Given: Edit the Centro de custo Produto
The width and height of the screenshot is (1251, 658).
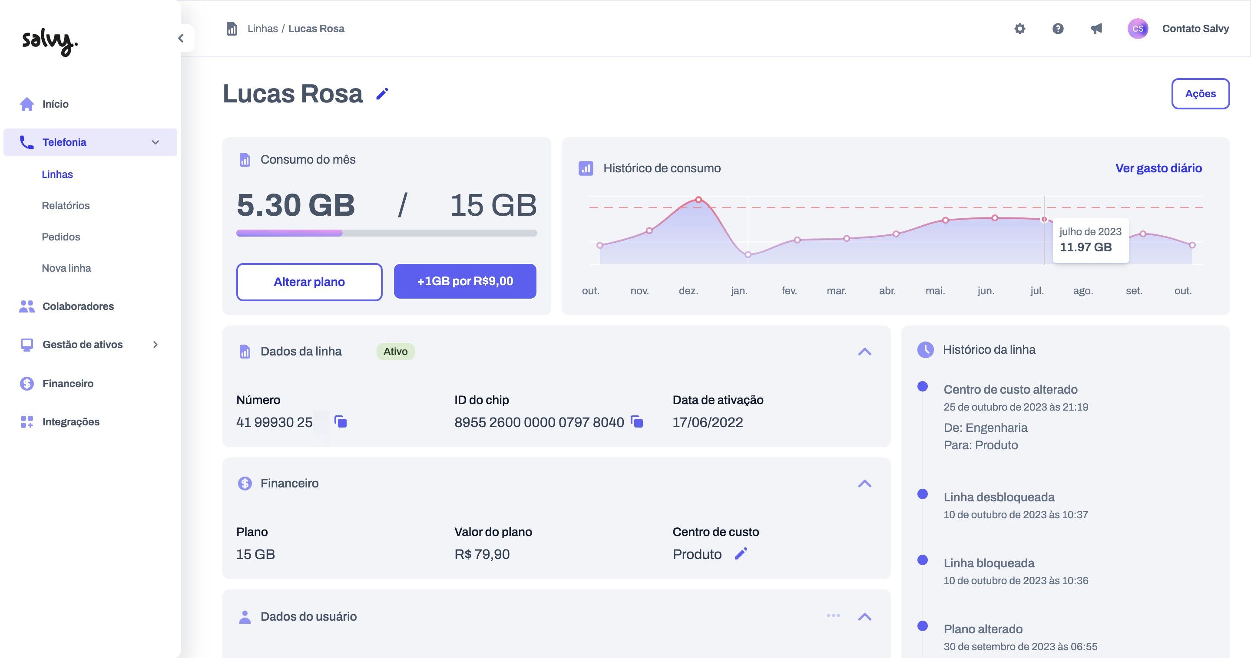Looking at the screenshot, I should click(x=741, y=554).
